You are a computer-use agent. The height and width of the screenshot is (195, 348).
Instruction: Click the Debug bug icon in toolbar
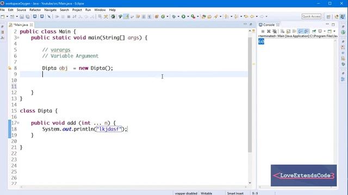(174, 17)
